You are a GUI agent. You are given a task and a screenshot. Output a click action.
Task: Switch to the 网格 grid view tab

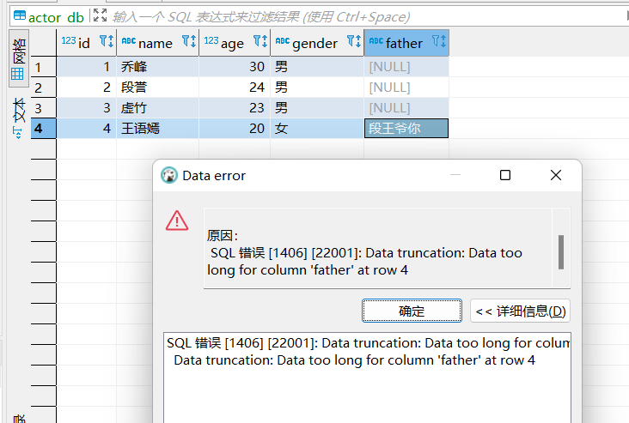(x=18, y=59)
